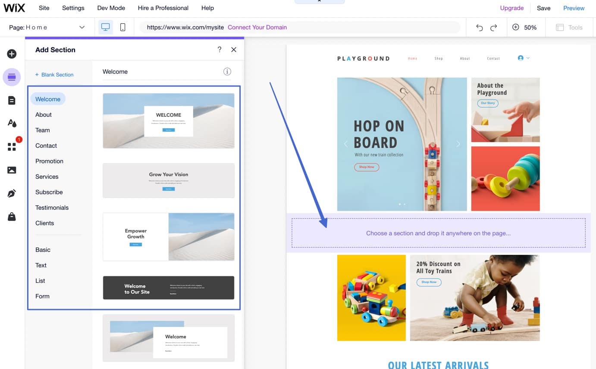Open the Blog pen icon
This screenshot has height=369, width=596.
coord(12,193)
